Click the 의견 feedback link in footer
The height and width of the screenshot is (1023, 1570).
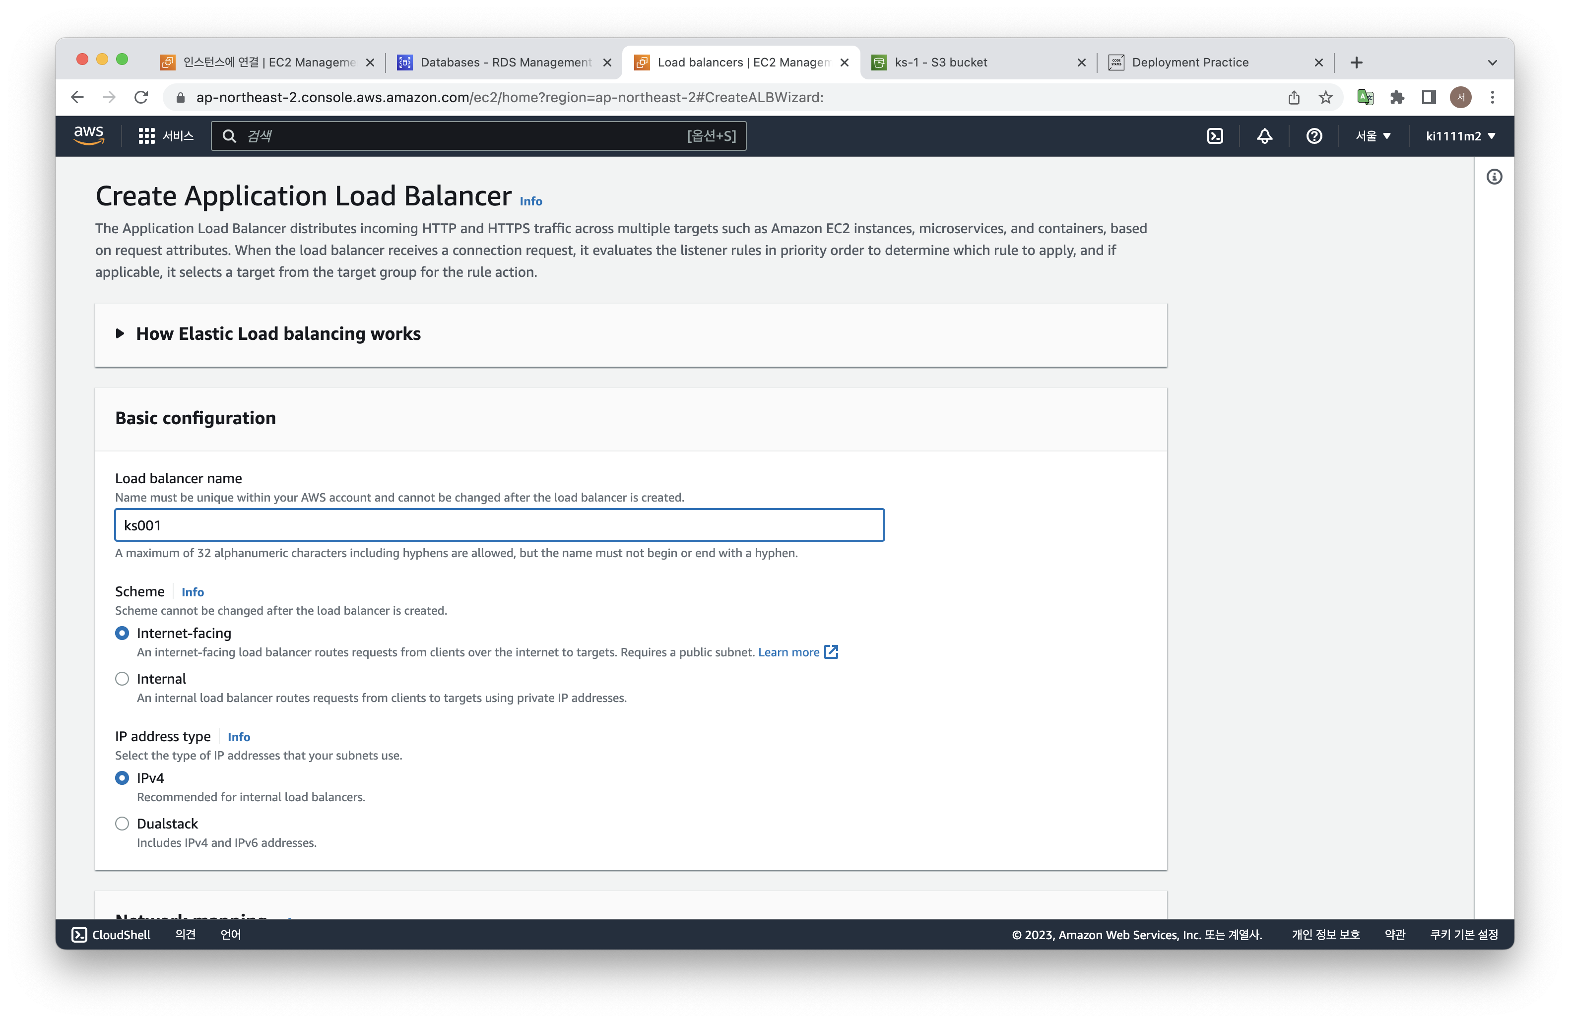pyautogui.click(x=186, y=935)
